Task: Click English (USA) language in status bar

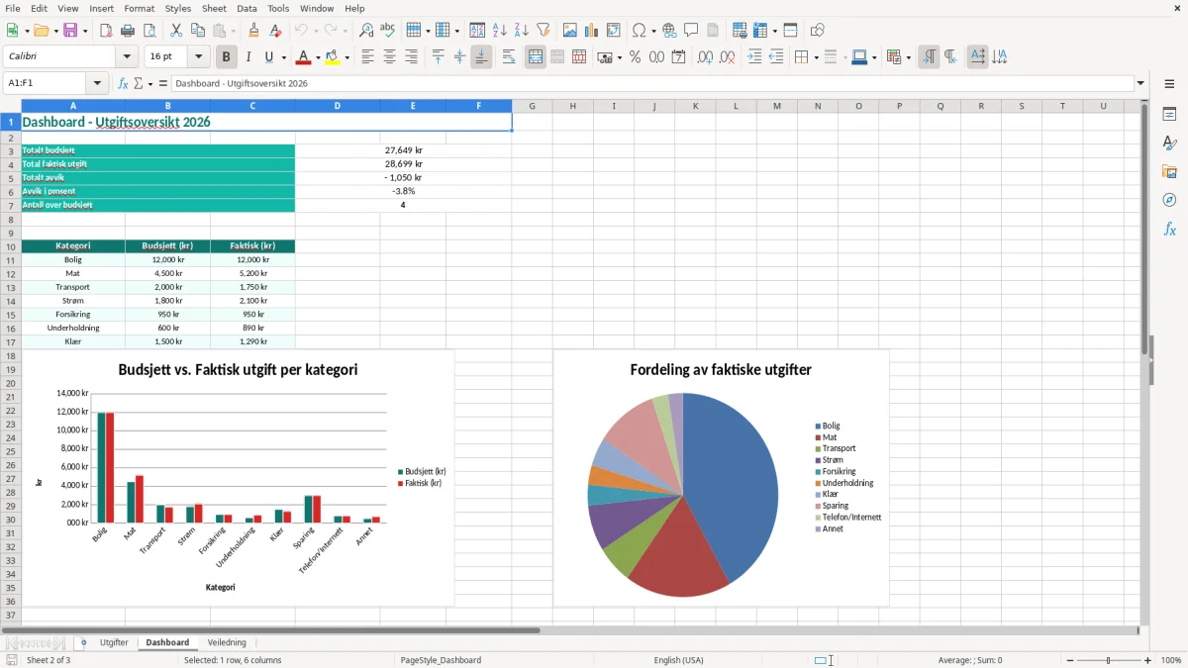Action: 678,660
